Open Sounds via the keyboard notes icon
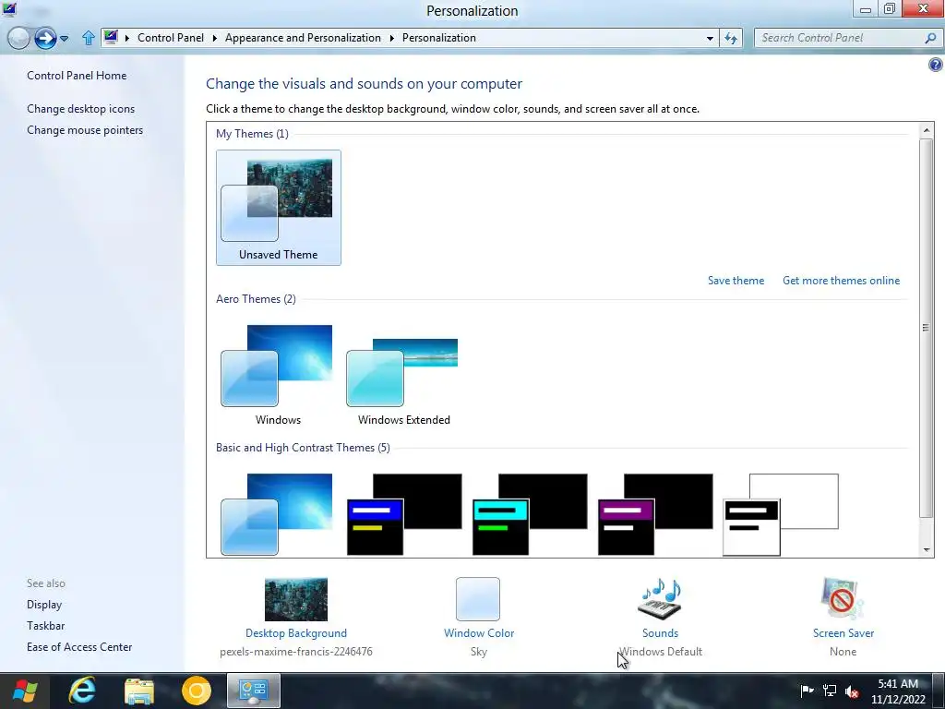This screenshot has width=945, height=709. pos(659,598)
